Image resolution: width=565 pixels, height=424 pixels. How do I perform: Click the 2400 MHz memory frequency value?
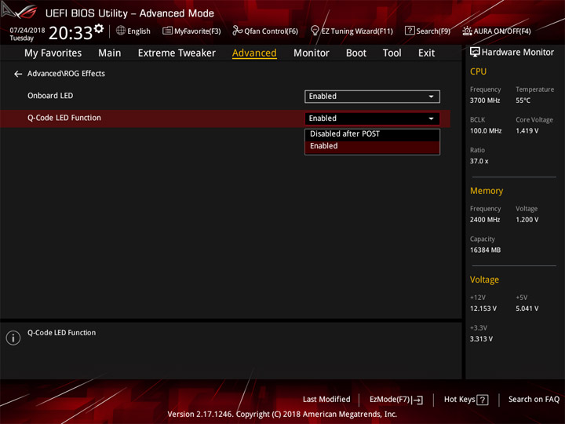click(x=485, y=220)
